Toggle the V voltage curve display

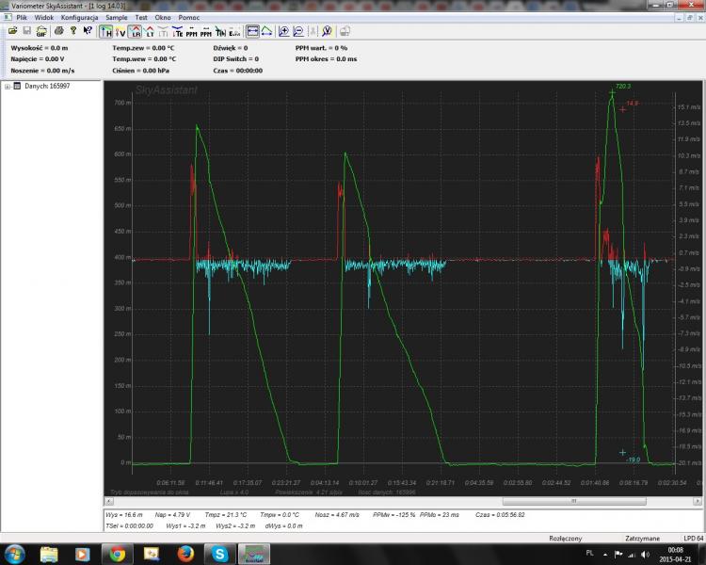tap(120, 31)
